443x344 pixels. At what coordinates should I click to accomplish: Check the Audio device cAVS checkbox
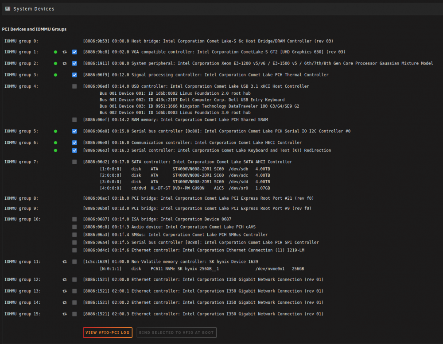click(74, 227)
